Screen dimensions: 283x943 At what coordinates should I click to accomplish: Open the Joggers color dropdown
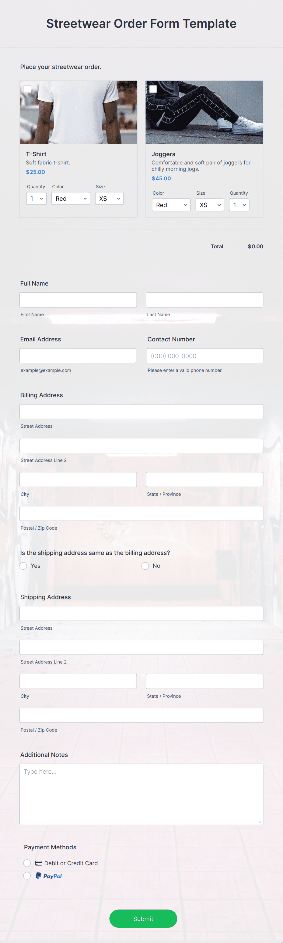171,205
